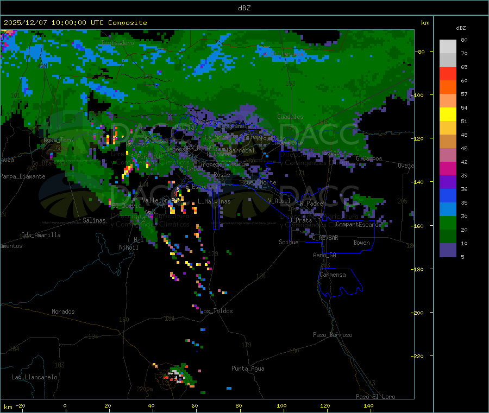Click the Lag.Llancanelo lake label
Image resolution: width=489 pixels, height=413 pixels.
[35, 377]
